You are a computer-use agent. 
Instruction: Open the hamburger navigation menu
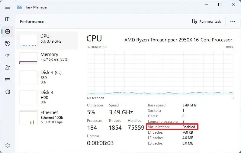7,7
